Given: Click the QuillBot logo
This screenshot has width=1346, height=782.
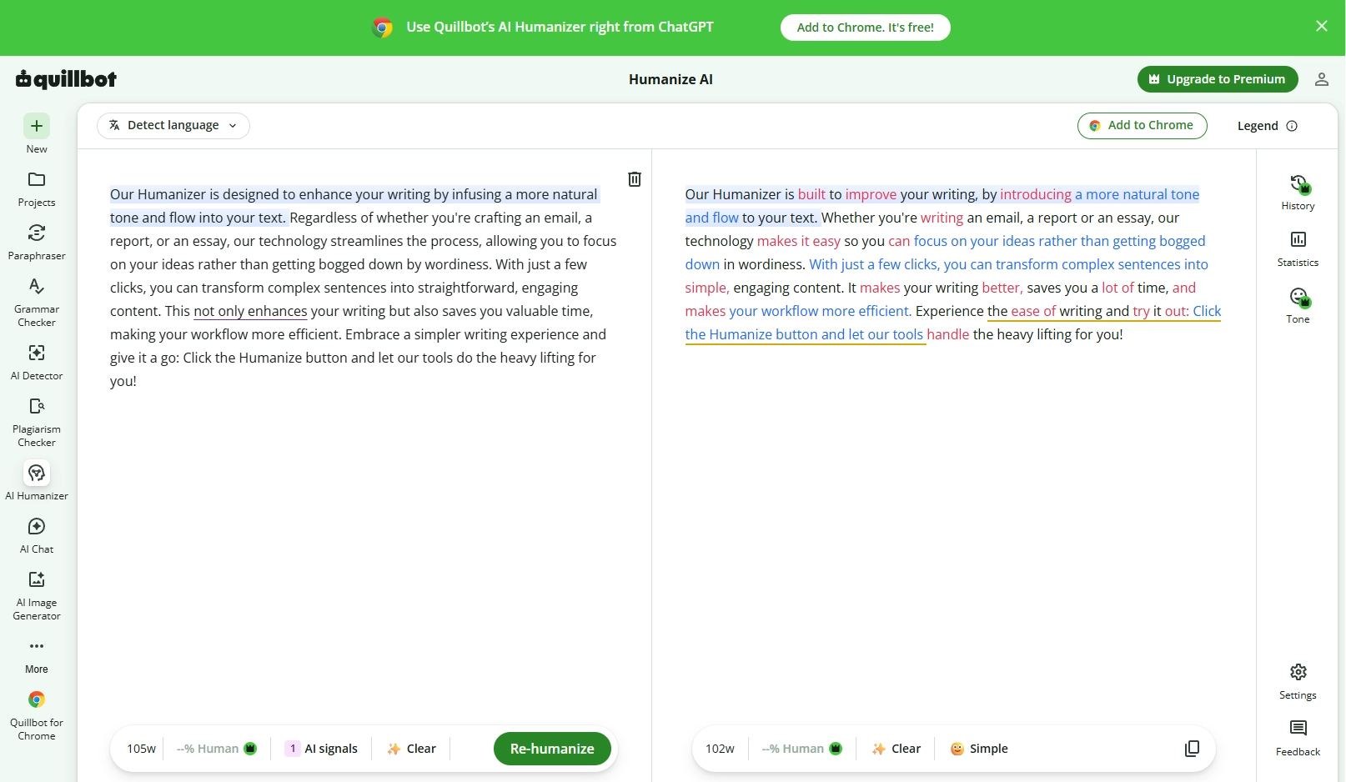Looking at the screenshot, I should click(66, 79).
